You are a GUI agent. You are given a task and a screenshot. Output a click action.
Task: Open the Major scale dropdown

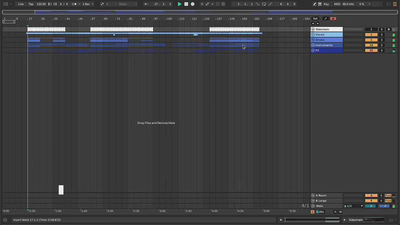[x=127, y=4]
